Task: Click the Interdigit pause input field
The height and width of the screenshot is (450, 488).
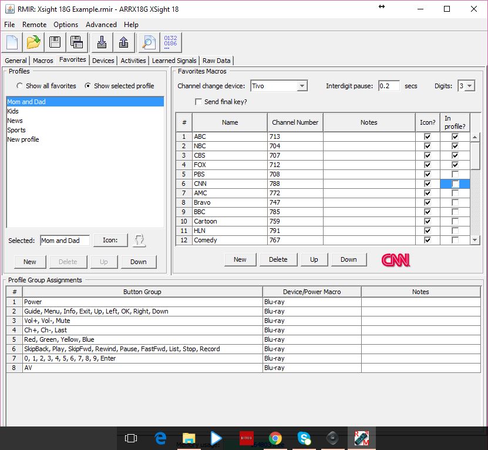Action: coord(389,86)
